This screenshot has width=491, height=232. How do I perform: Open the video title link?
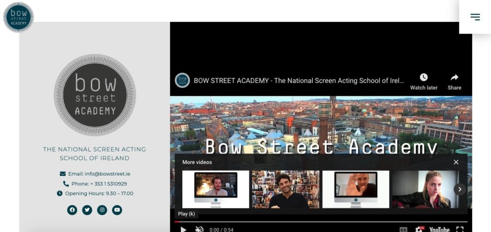coord(299,81)
